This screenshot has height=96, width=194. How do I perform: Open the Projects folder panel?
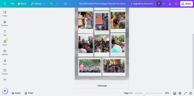pos(5,72)
